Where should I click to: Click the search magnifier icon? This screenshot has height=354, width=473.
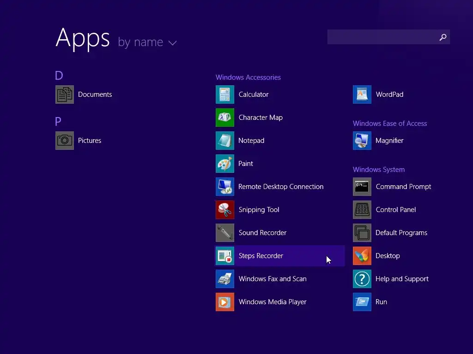(443, 37)
